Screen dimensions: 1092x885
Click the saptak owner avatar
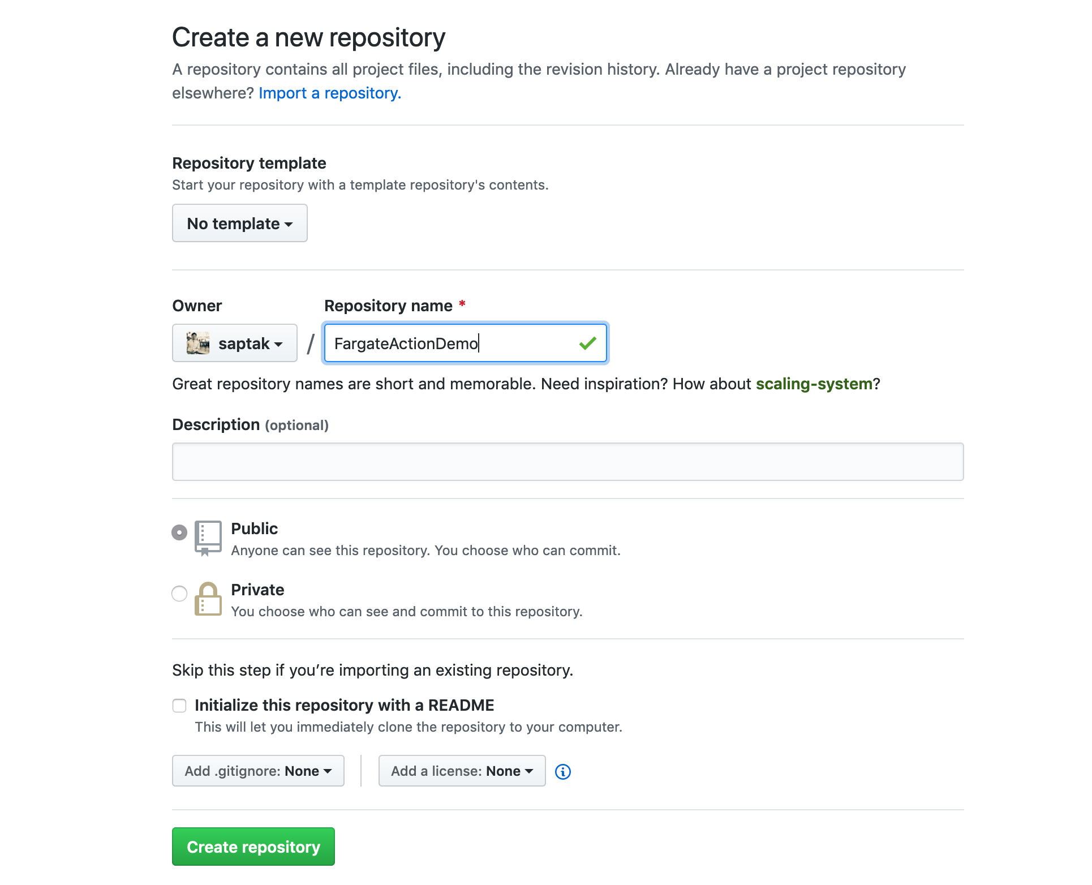pyautogui.click(x=199, y=343)
